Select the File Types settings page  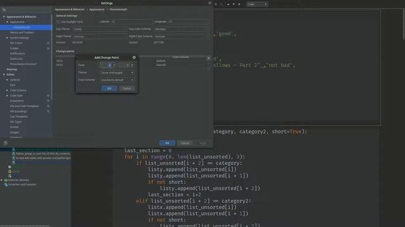point(16,122)
